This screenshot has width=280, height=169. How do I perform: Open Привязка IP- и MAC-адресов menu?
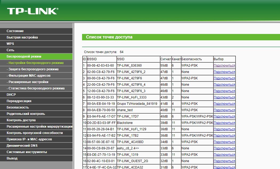(x=36, y=139)
